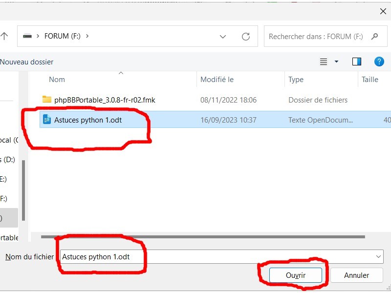This screenshot has height=293, width=391.
Task: Click the refresh button in address bar
Action: [x=246, y=36]
